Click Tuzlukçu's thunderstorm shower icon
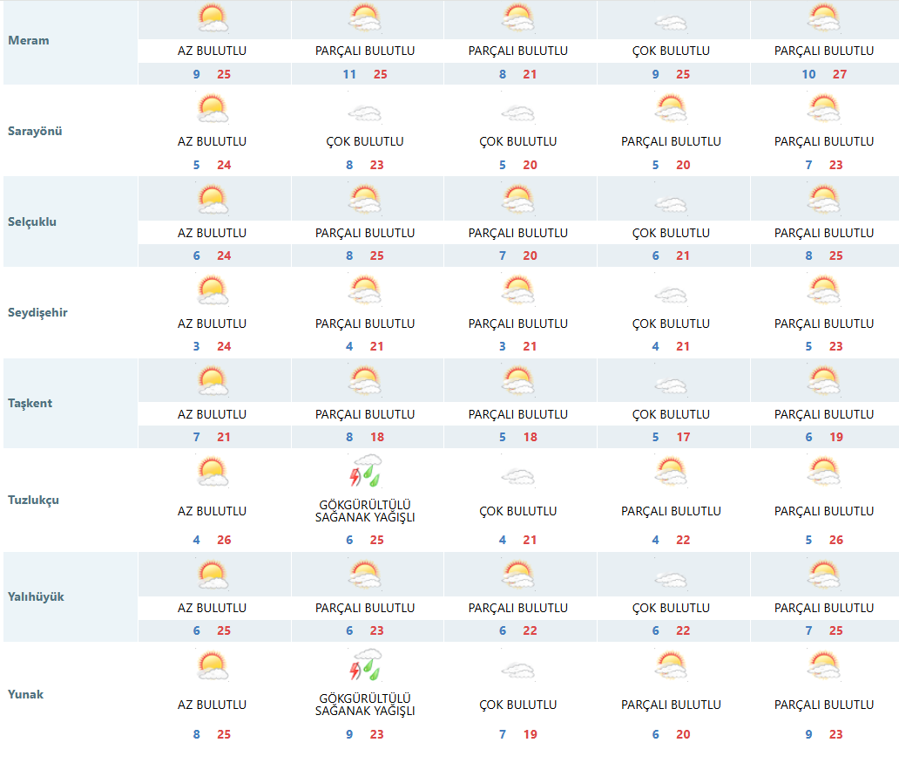This screenshot has height=763, width=899. tap(367, 471)
